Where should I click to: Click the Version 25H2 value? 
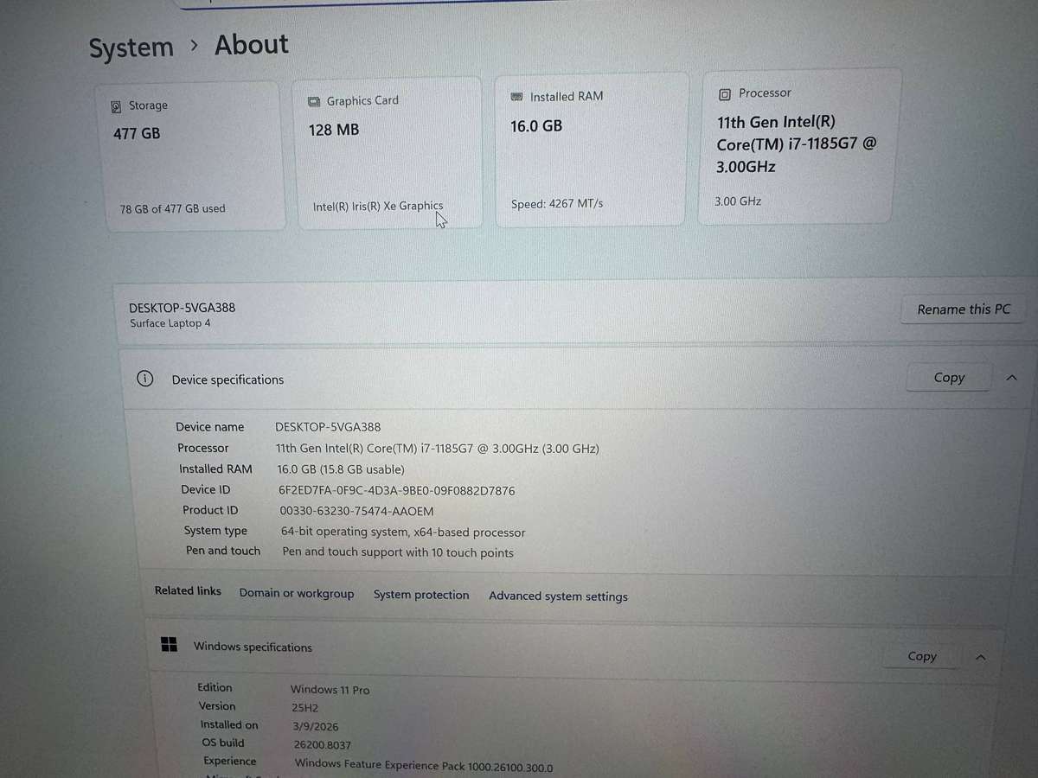(x=305, y=707)
